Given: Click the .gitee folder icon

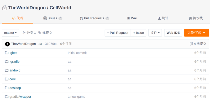Looking at the screenshot, I should tap(7, 53).
